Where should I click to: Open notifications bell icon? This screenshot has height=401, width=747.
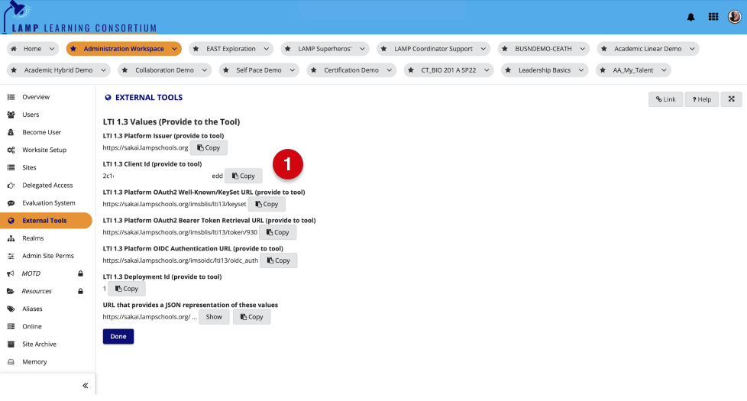tap(690, 17)
